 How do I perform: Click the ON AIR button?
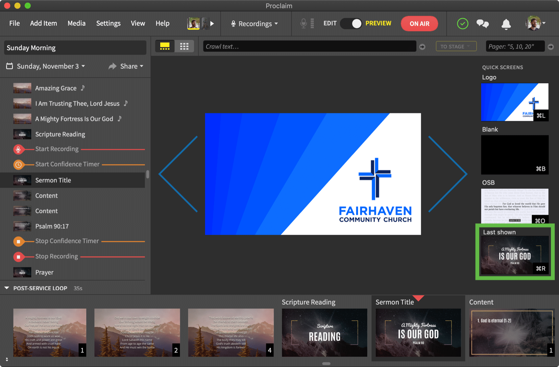click(x=419, y=24)
